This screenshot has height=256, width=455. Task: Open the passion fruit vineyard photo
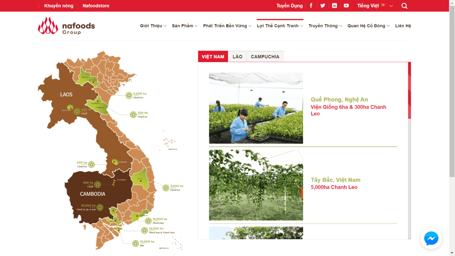tap(256, 185)
